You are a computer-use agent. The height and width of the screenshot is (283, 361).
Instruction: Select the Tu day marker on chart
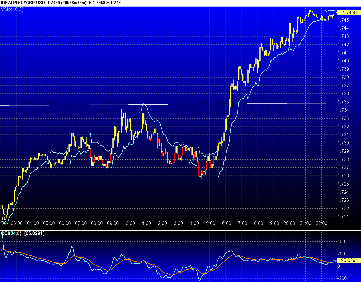click(x=3, y=219)
